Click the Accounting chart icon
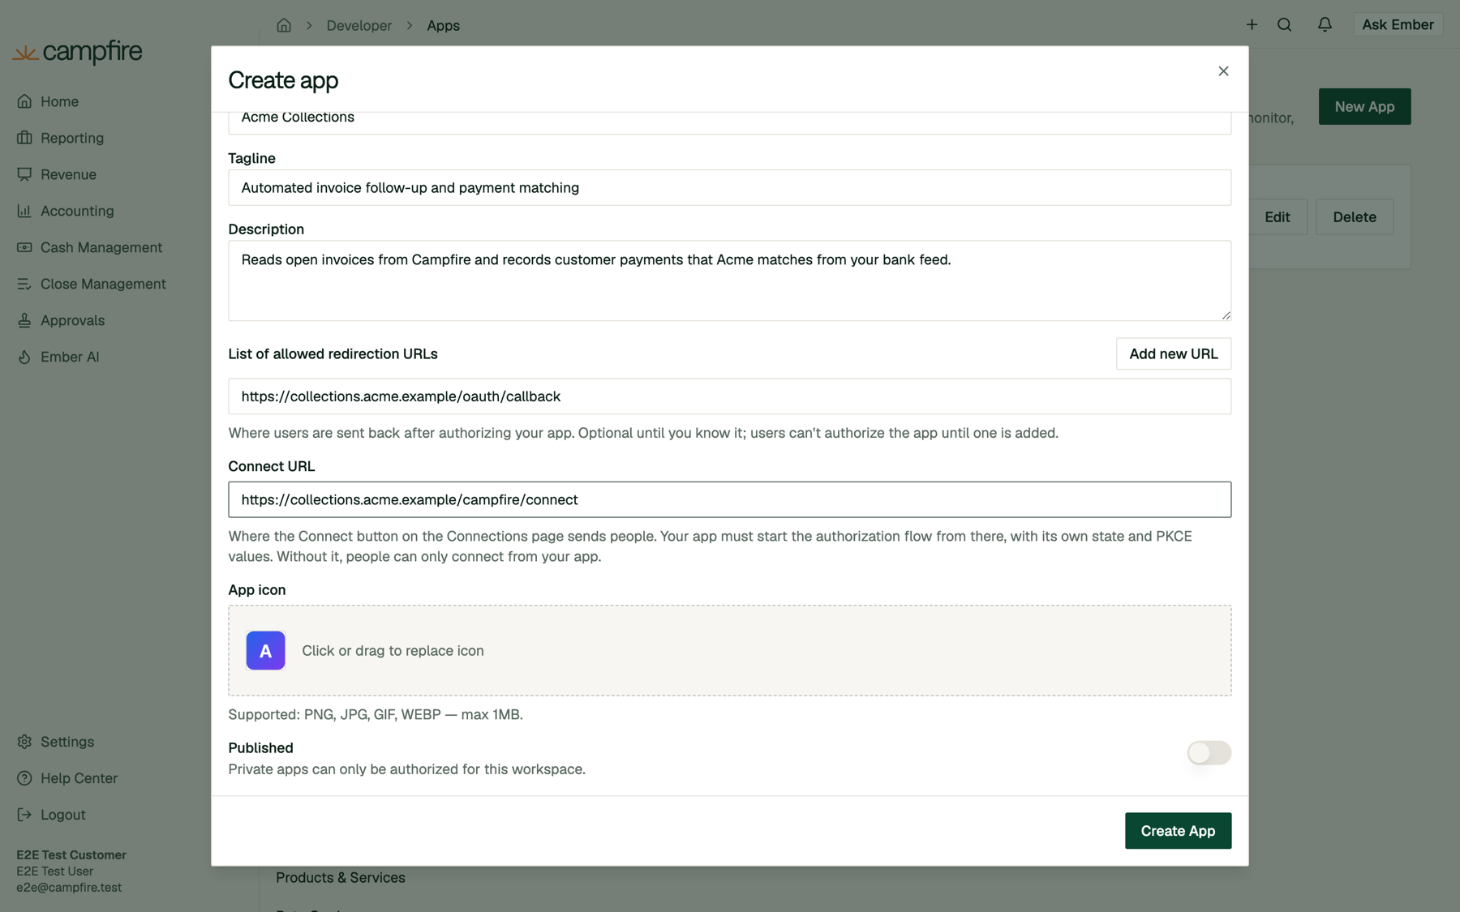The height and width of the screenshot is (912, 1460). (x=24, y=211)
